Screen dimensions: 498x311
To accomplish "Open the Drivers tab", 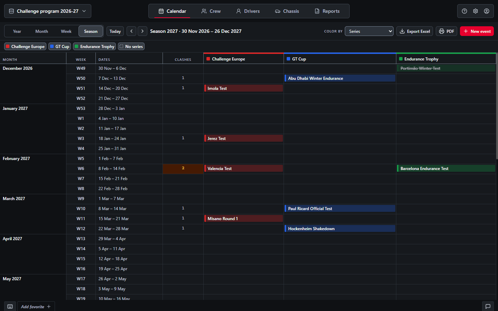I will [248, 11].
